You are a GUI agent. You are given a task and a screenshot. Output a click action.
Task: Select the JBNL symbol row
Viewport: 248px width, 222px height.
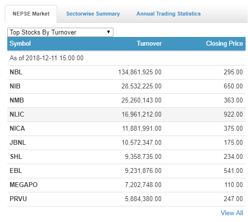coord(126,143)
